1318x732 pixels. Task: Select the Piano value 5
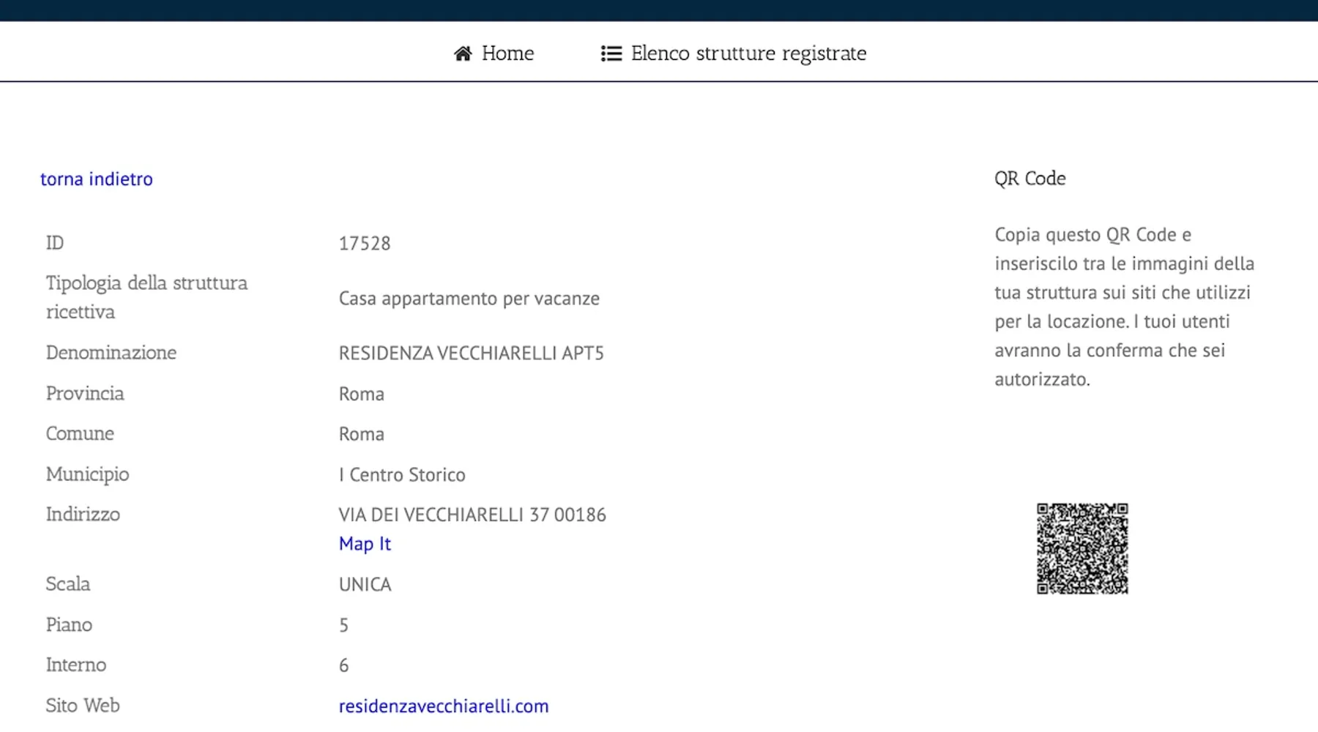(x=343, y=625)
